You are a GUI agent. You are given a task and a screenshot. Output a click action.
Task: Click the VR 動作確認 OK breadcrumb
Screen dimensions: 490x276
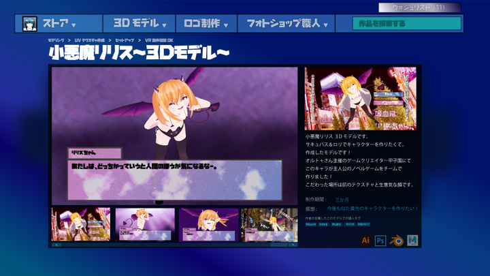click(159, 40)
